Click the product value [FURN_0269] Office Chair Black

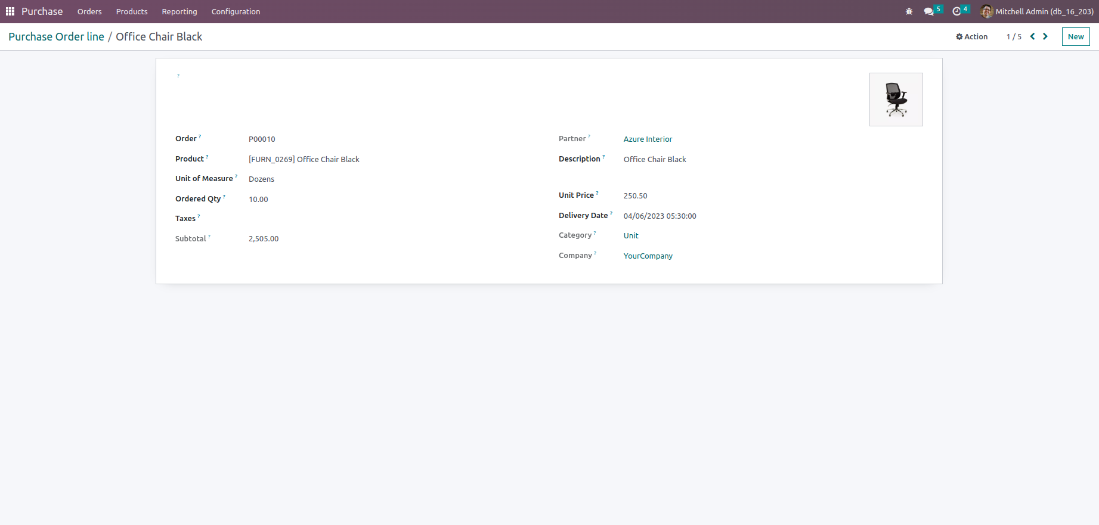(x=304, y=159)
